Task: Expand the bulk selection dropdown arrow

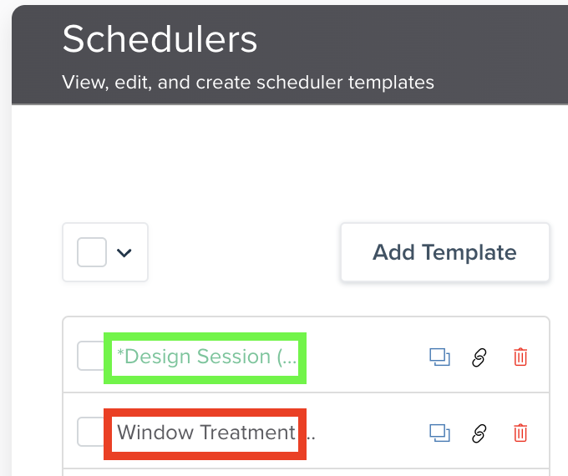Action: 124,252
